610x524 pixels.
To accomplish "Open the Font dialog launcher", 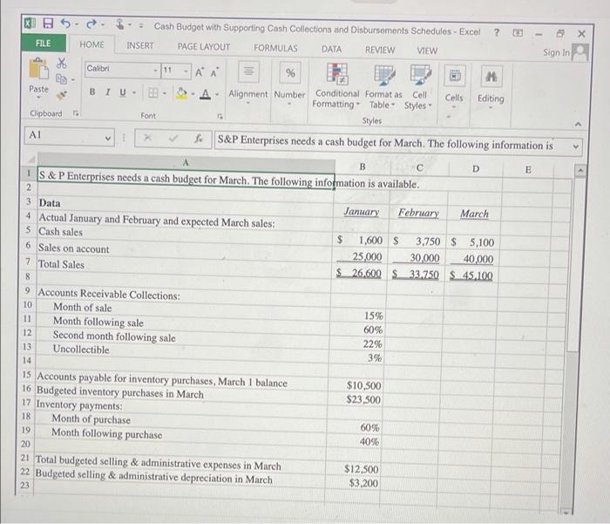I will (220, 116).
